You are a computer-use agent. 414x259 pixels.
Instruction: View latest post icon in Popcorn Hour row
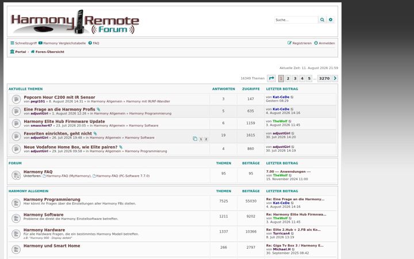292,97
